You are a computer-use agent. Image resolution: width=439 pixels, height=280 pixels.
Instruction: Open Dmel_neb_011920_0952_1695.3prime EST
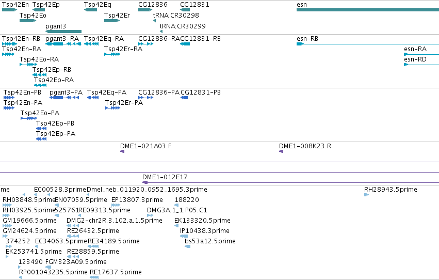tap(147, 190)
